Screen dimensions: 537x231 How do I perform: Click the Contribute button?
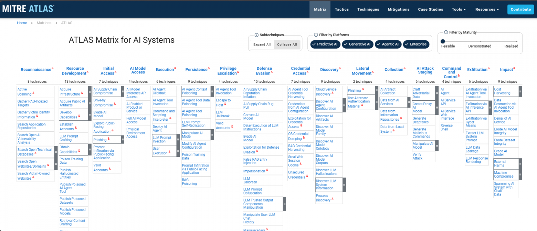(520, 9)
